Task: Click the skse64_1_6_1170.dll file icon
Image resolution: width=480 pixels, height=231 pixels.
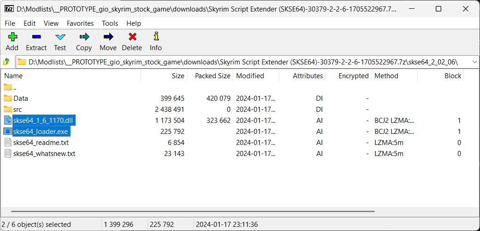Action: point(8,120)
